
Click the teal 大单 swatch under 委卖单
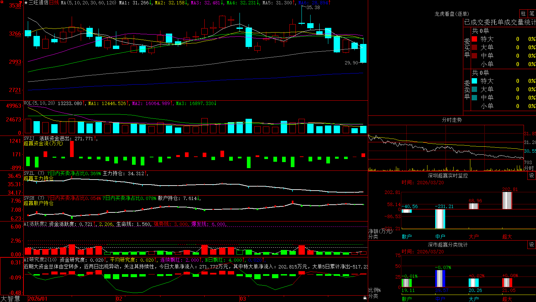coord(474,89)
